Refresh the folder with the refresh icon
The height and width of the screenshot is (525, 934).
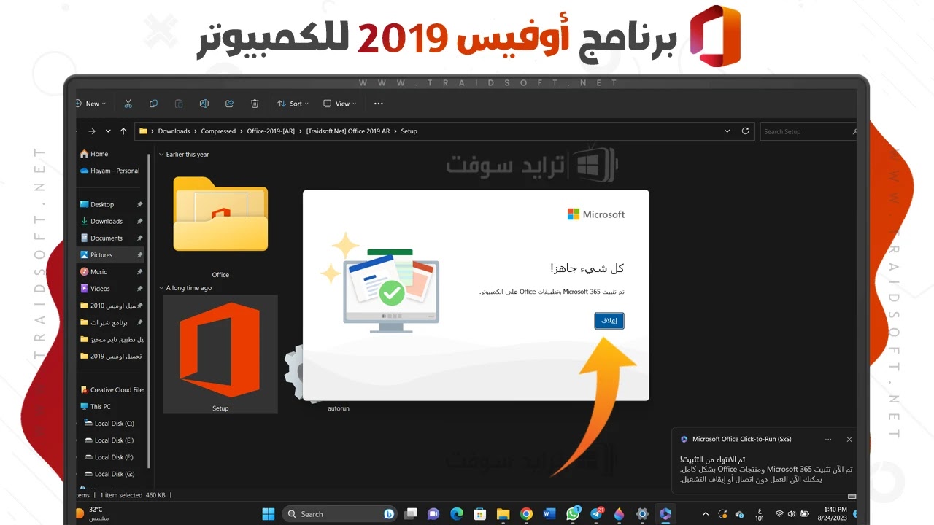tap(745, 131)
